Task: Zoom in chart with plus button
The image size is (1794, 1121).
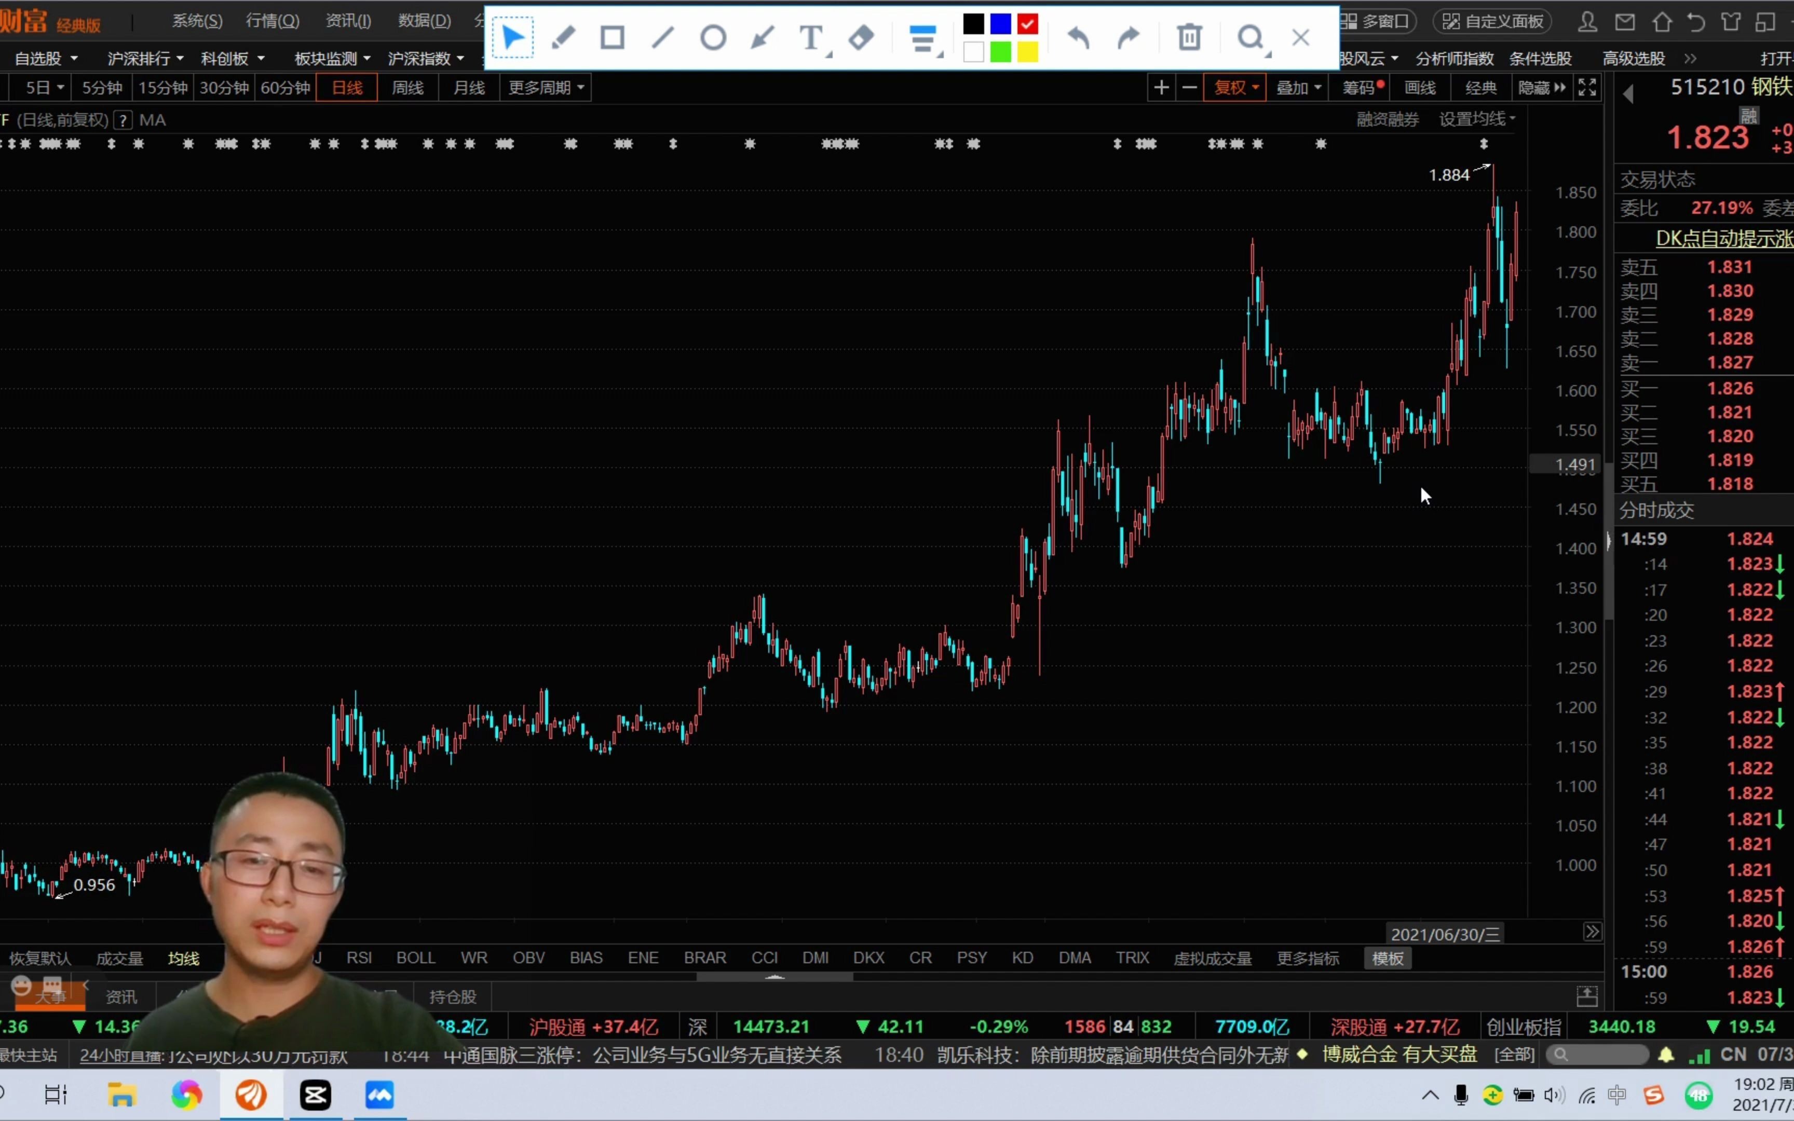Action: pyautogui.click(x=1161, y=88)
